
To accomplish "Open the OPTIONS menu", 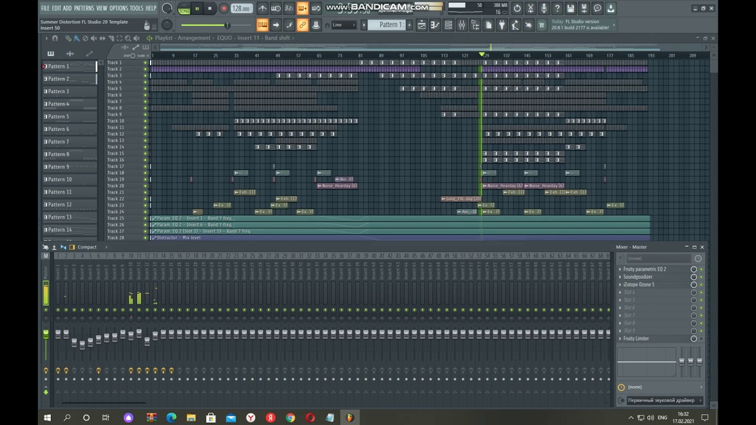I will tap(118, 8).
